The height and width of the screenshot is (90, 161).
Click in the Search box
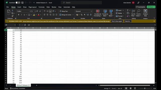click(x=81, y=3)
